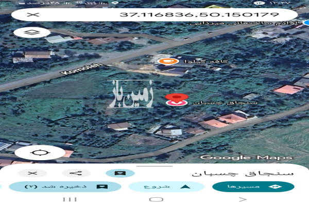Tap the red dropped pin marker

(x=178, y=99)
